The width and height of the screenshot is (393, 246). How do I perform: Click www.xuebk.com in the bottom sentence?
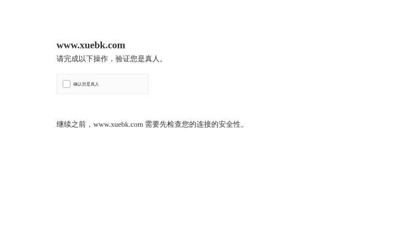(x=118, y=124)
